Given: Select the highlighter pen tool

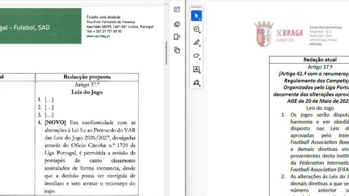Looking at the screenshot, I should tap(197, 43).
